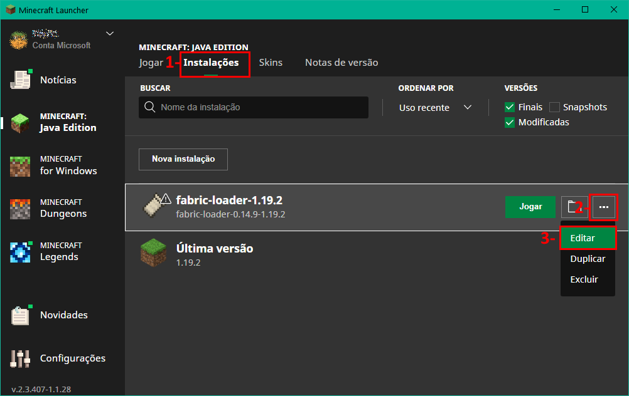Click the Última versão grass block icon

153,253
